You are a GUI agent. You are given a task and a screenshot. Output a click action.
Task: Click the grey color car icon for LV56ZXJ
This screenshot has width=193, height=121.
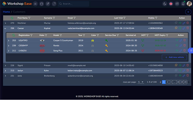93,51
